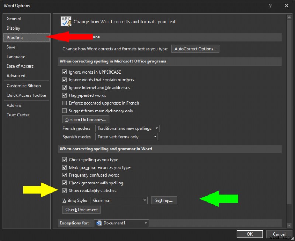Check Suggest from main dictionary only
This screenshot has height=241, width=295.
65,111
